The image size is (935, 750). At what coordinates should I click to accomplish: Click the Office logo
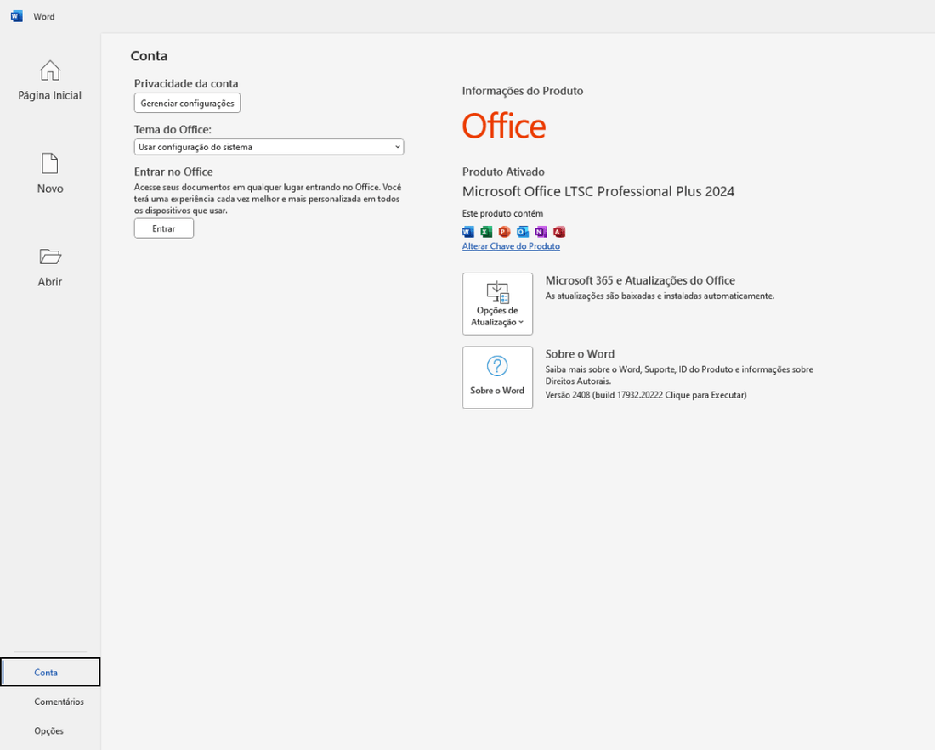[504, 126]
